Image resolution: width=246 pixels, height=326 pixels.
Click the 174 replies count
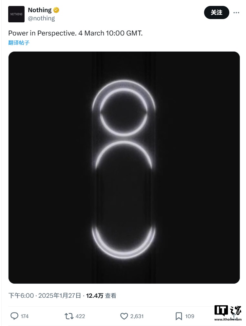pyautogui.click(x=25, y=316)
